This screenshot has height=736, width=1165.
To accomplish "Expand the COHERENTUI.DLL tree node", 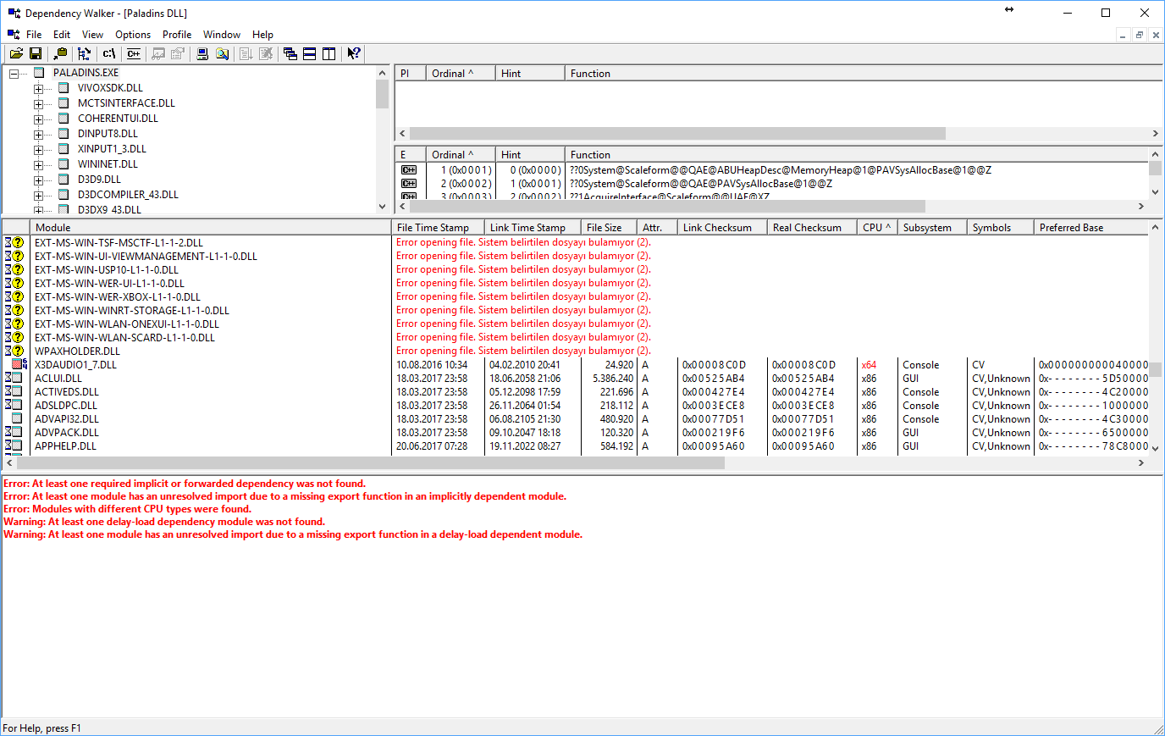I will (38, 119).
